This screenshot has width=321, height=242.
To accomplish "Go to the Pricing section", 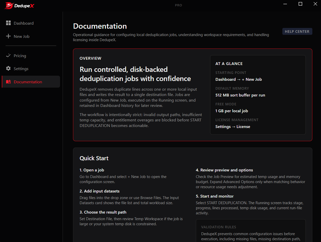I will point(31,56).
